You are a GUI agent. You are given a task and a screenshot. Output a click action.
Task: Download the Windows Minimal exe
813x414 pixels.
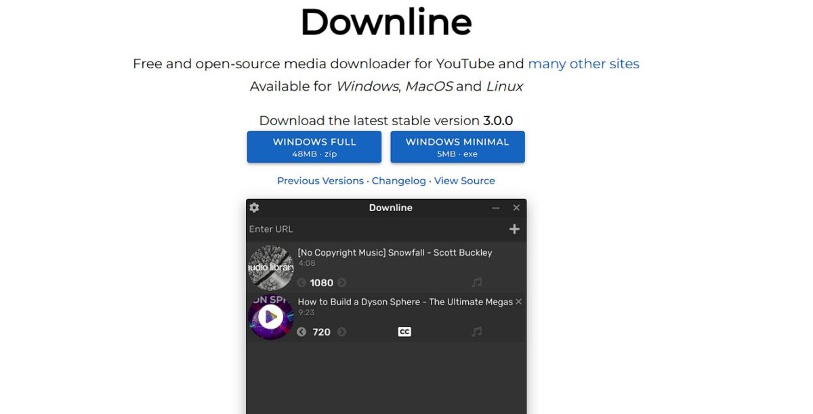click(457, 147)
